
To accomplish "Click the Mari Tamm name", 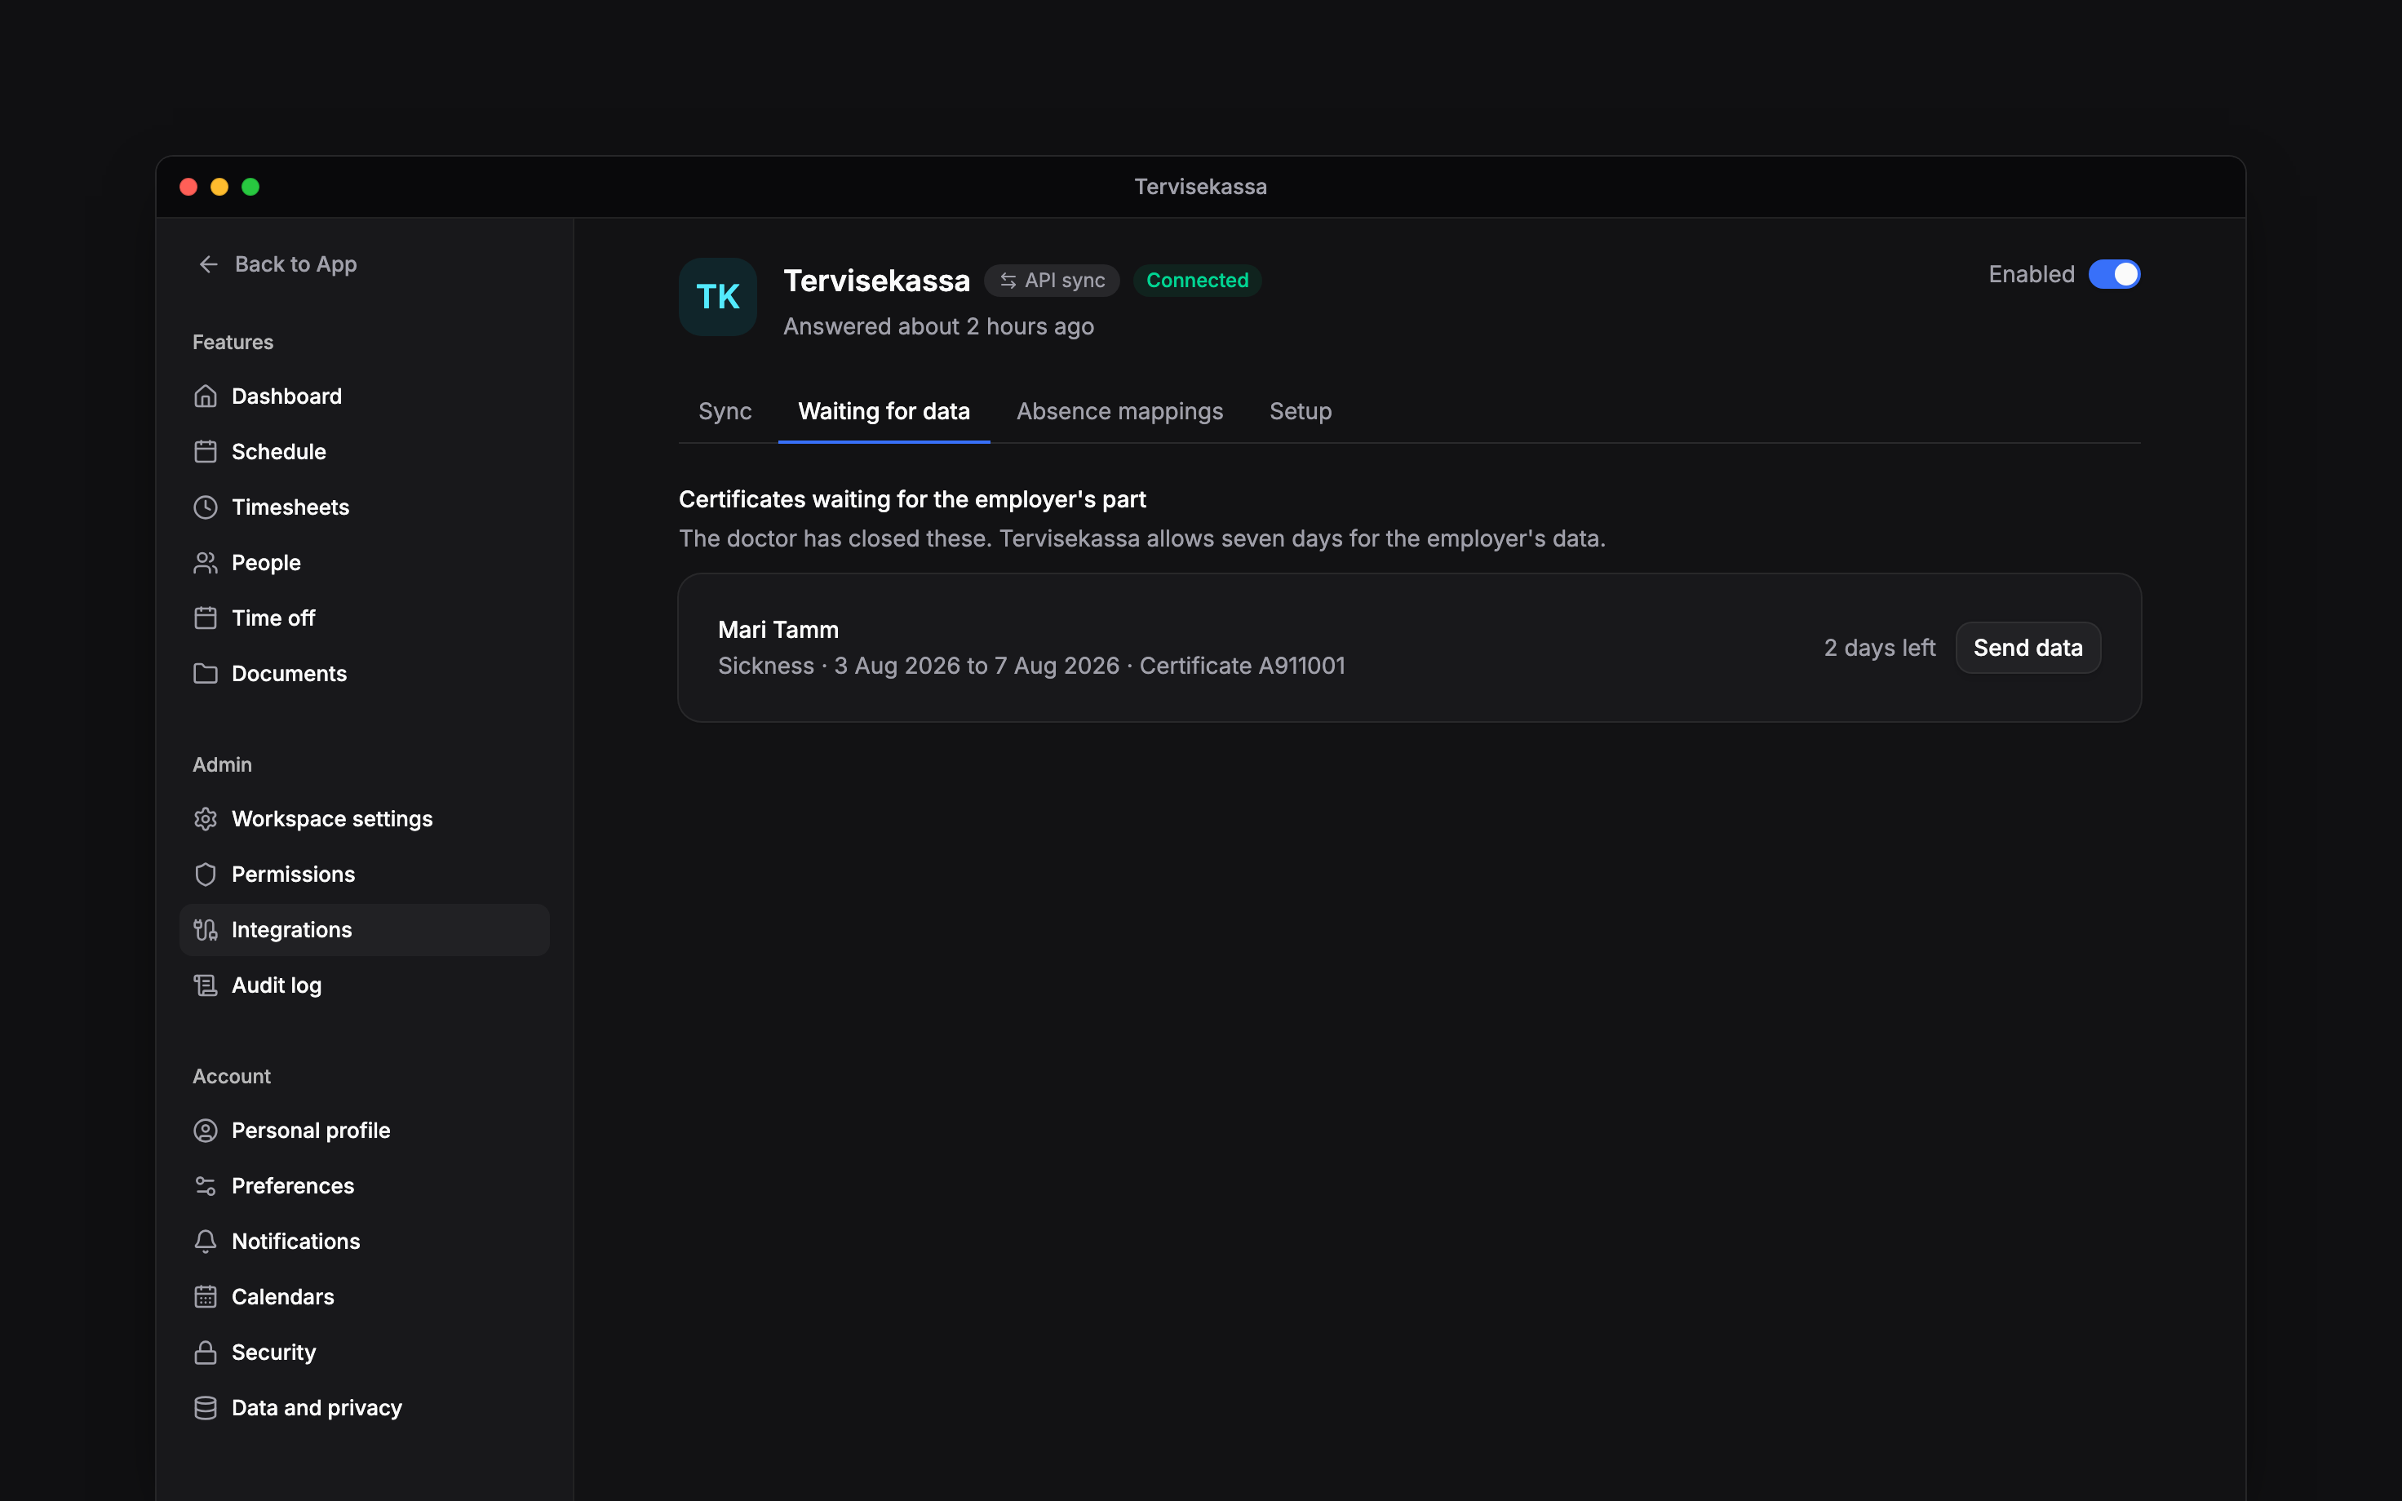I will [x=778, y=631].
